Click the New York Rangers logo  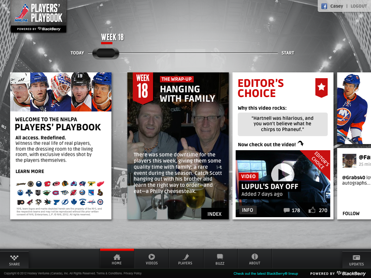[91, 193]
